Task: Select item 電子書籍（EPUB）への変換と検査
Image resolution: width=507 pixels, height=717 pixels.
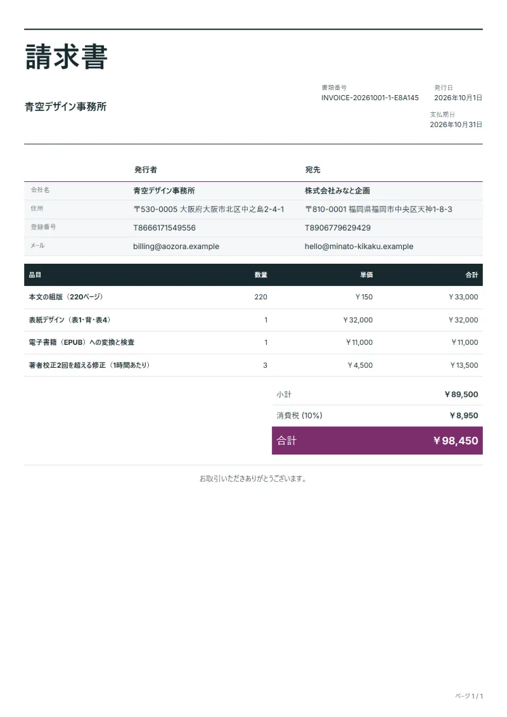Action: click(x=82, y=342)
